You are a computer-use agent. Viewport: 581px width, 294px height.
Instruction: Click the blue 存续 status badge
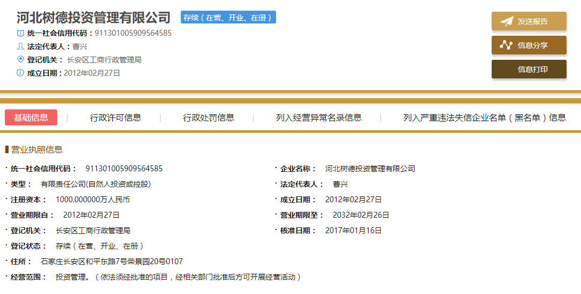coord(228,18)
